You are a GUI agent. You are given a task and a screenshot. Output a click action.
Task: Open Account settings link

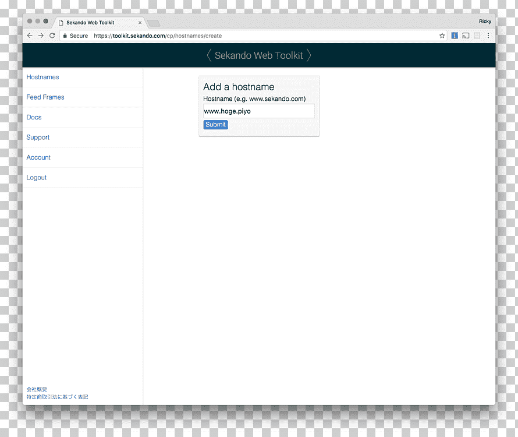click(38, 157)
